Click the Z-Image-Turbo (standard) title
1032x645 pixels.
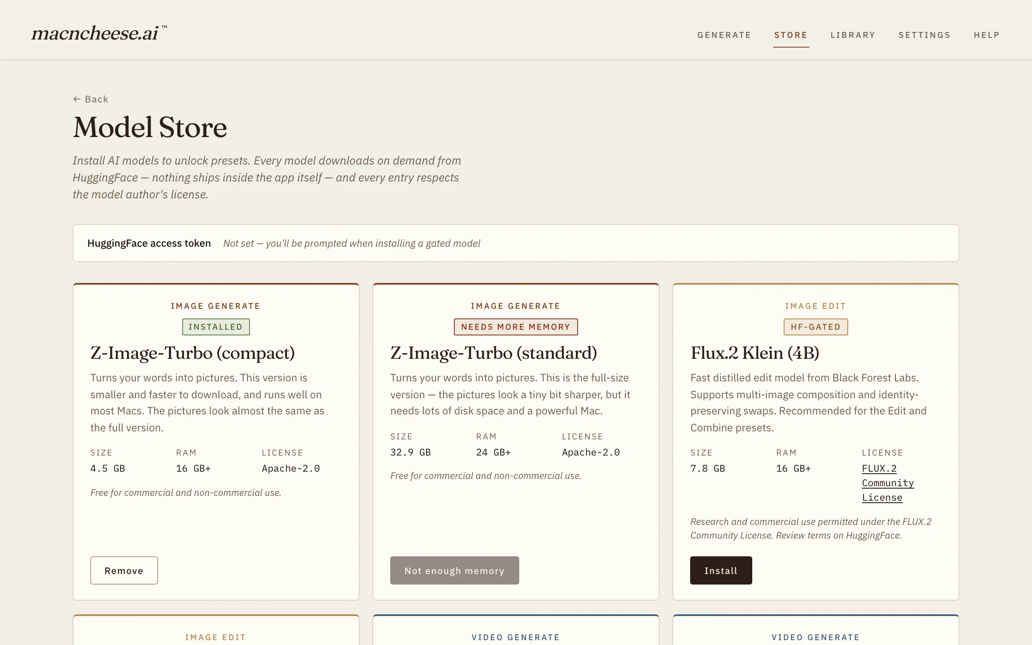[493, 353]
